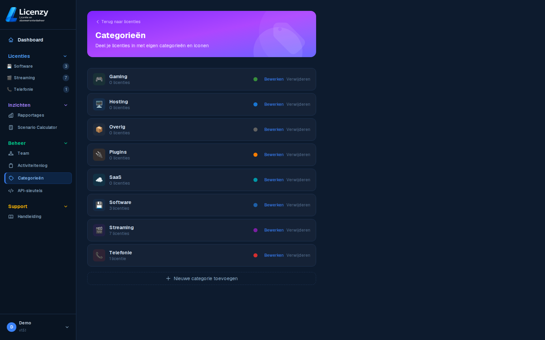The height and width of the screenshot is (340, 545).
Task: Click the Hosting computer category icon
Action: 99,104
